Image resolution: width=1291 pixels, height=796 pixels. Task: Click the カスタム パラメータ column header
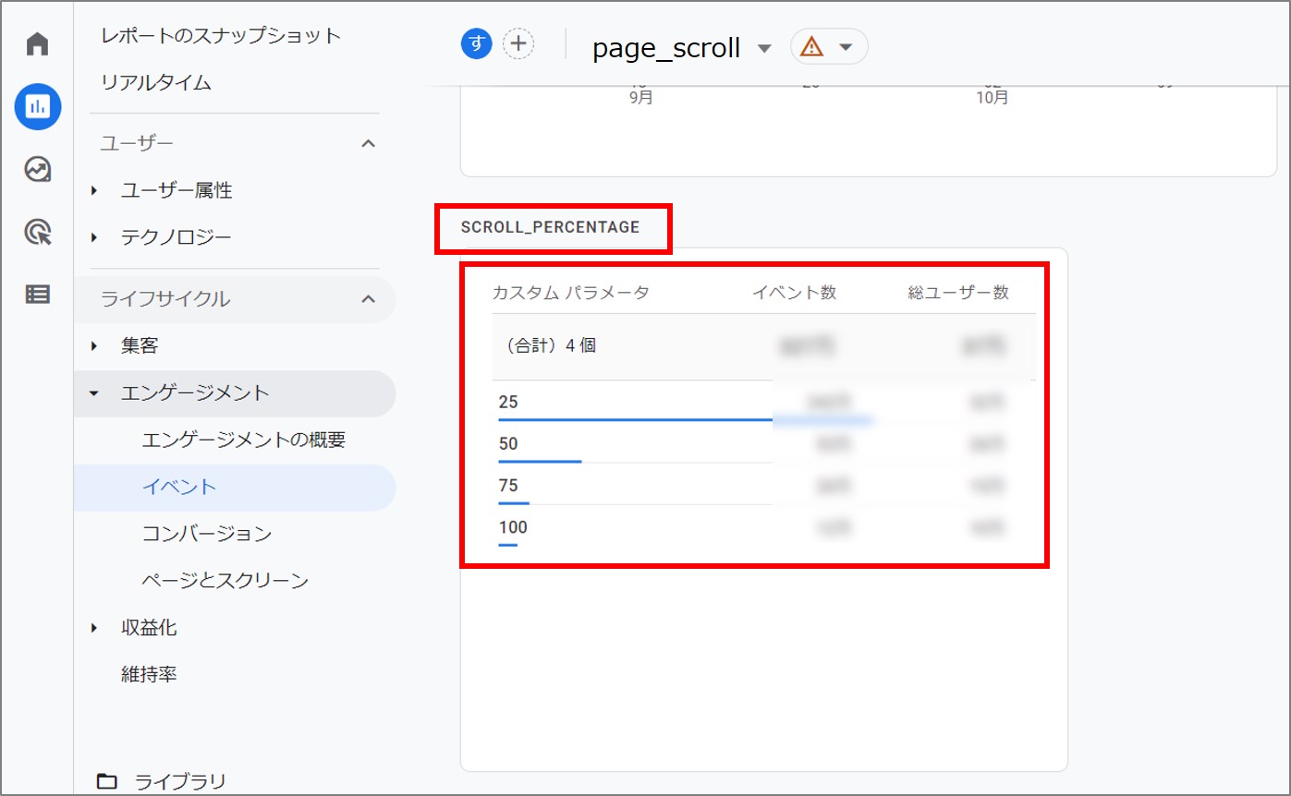570,293
